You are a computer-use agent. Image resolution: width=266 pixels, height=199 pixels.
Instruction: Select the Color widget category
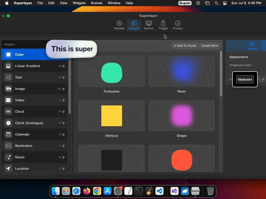click(x=35, y=54)
